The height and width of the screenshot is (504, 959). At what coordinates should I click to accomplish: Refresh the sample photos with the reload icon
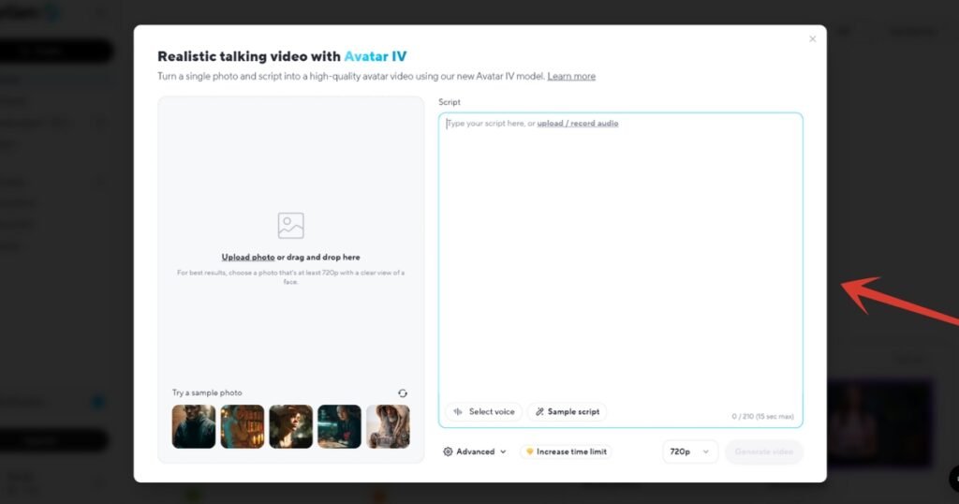pos(403,393)
